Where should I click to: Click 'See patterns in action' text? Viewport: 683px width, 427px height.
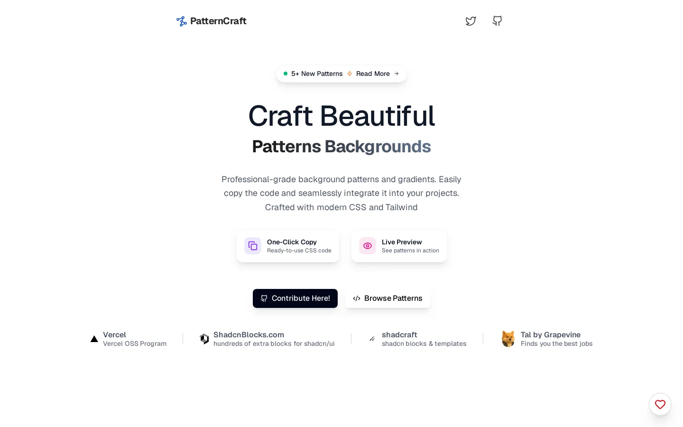point(410,251)
